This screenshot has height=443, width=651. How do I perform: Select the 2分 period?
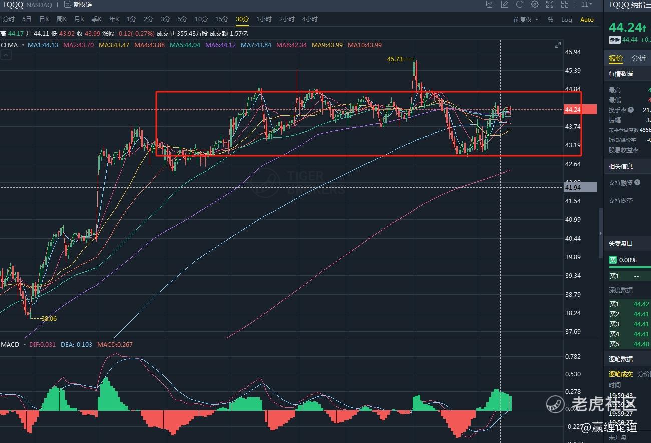(148, 19)
